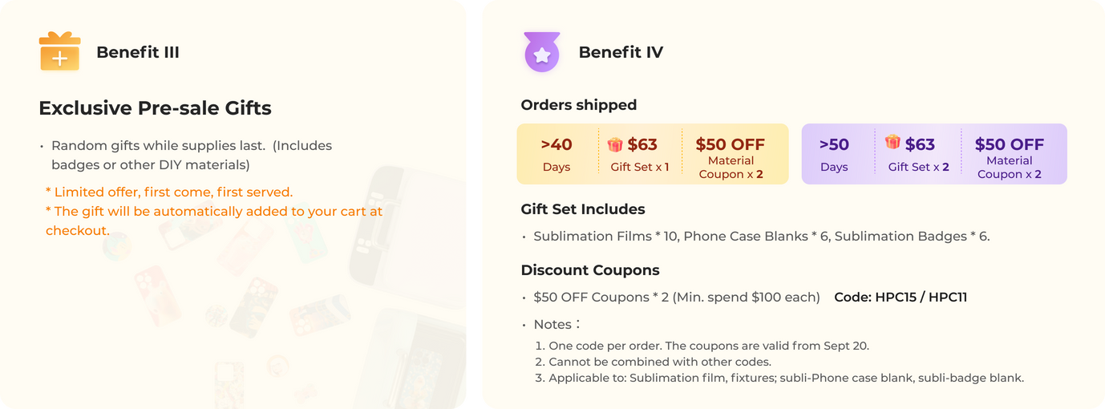Image resolution: width=1105 pixels, height=409 pixels.
Task: Click the gift icon beside purple $63
Action: click(x=892, y=142)
